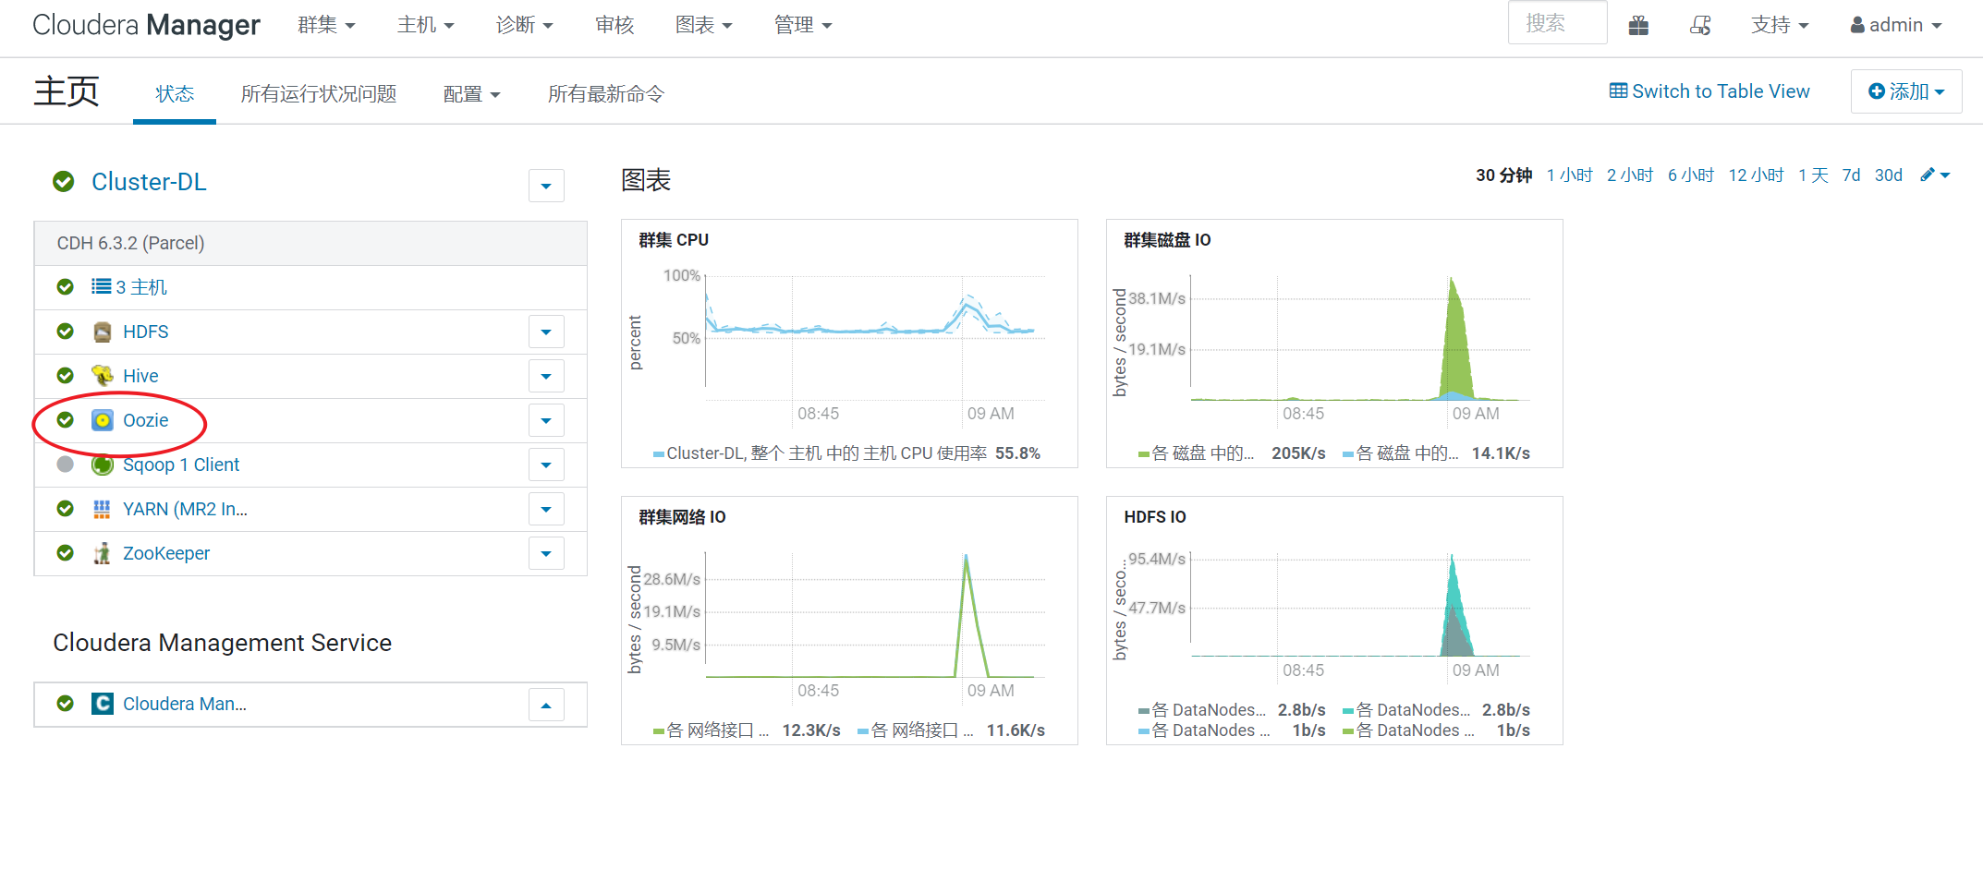Click the Sqoop 1 Client gray status icon
Image resolution: width=1983 pixels, height=869 pixels.
point(66,465)
